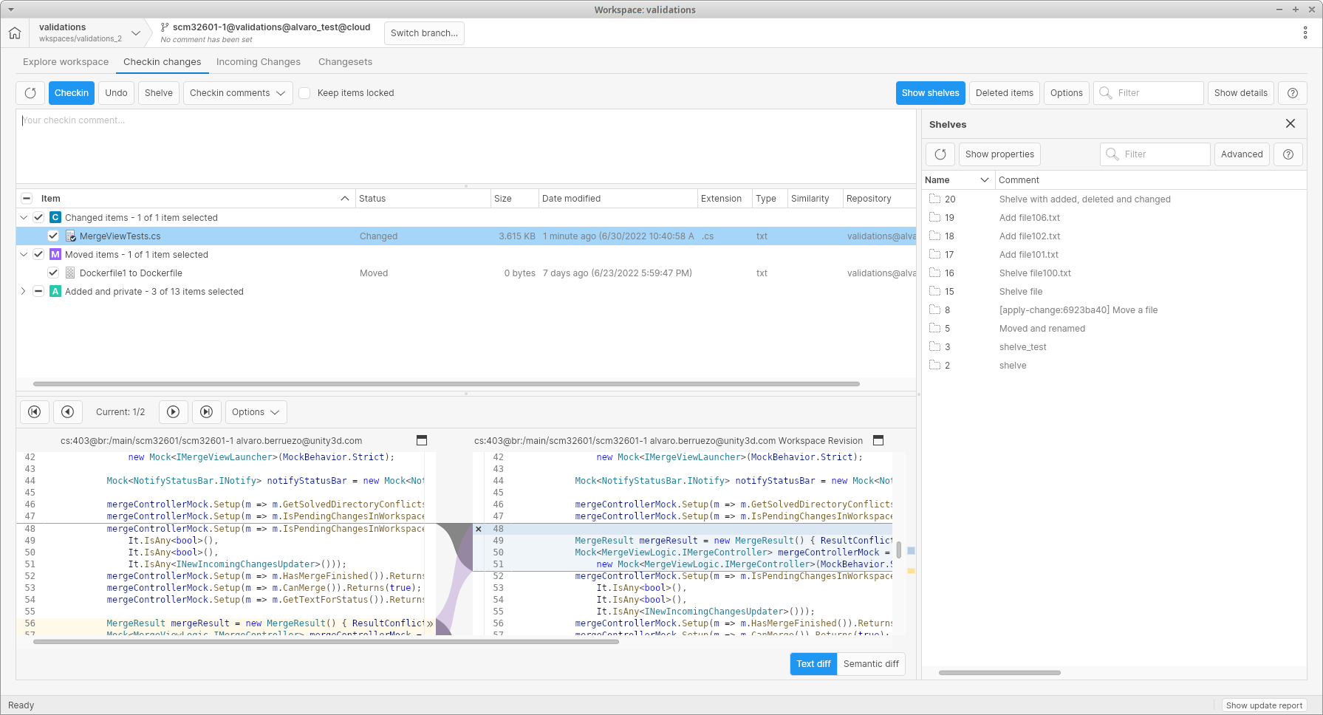Viewport: 1323px width, 715px height.
Task: Jump to the next difference
Action: 173,412
